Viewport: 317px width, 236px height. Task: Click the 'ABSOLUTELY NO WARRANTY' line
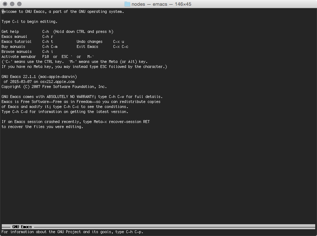pos(82,97)
